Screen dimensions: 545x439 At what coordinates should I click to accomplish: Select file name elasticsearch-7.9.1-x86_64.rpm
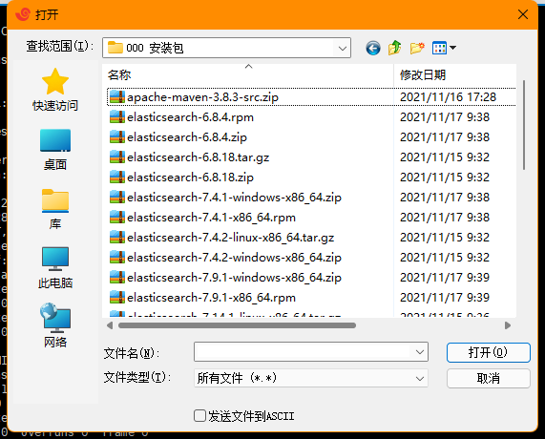point(211,298)
